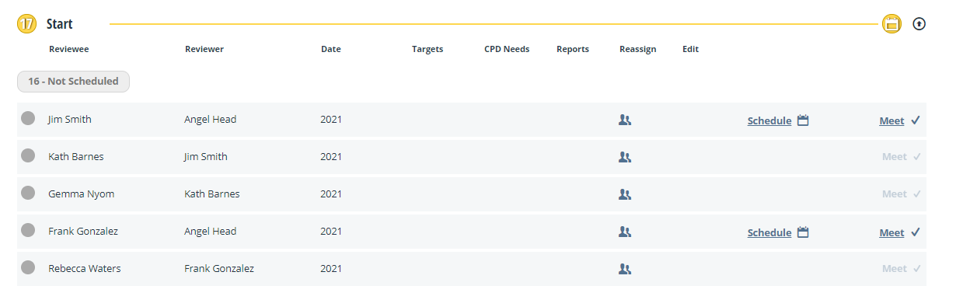Click Schedule link in Frank Gonzalez row

[x=769, y=232]
